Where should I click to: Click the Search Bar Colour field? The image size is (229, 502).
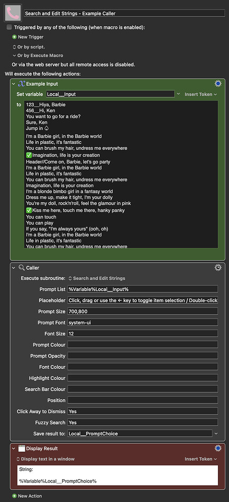pos(143,389)
